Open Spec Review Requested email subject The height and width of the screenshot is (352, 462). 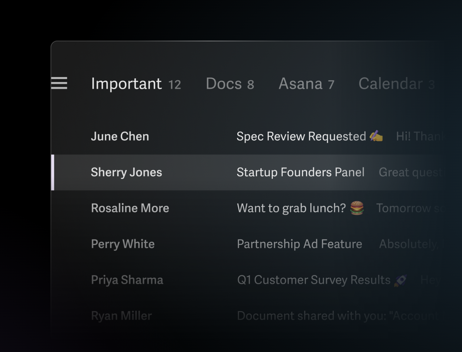coord(301,136)
